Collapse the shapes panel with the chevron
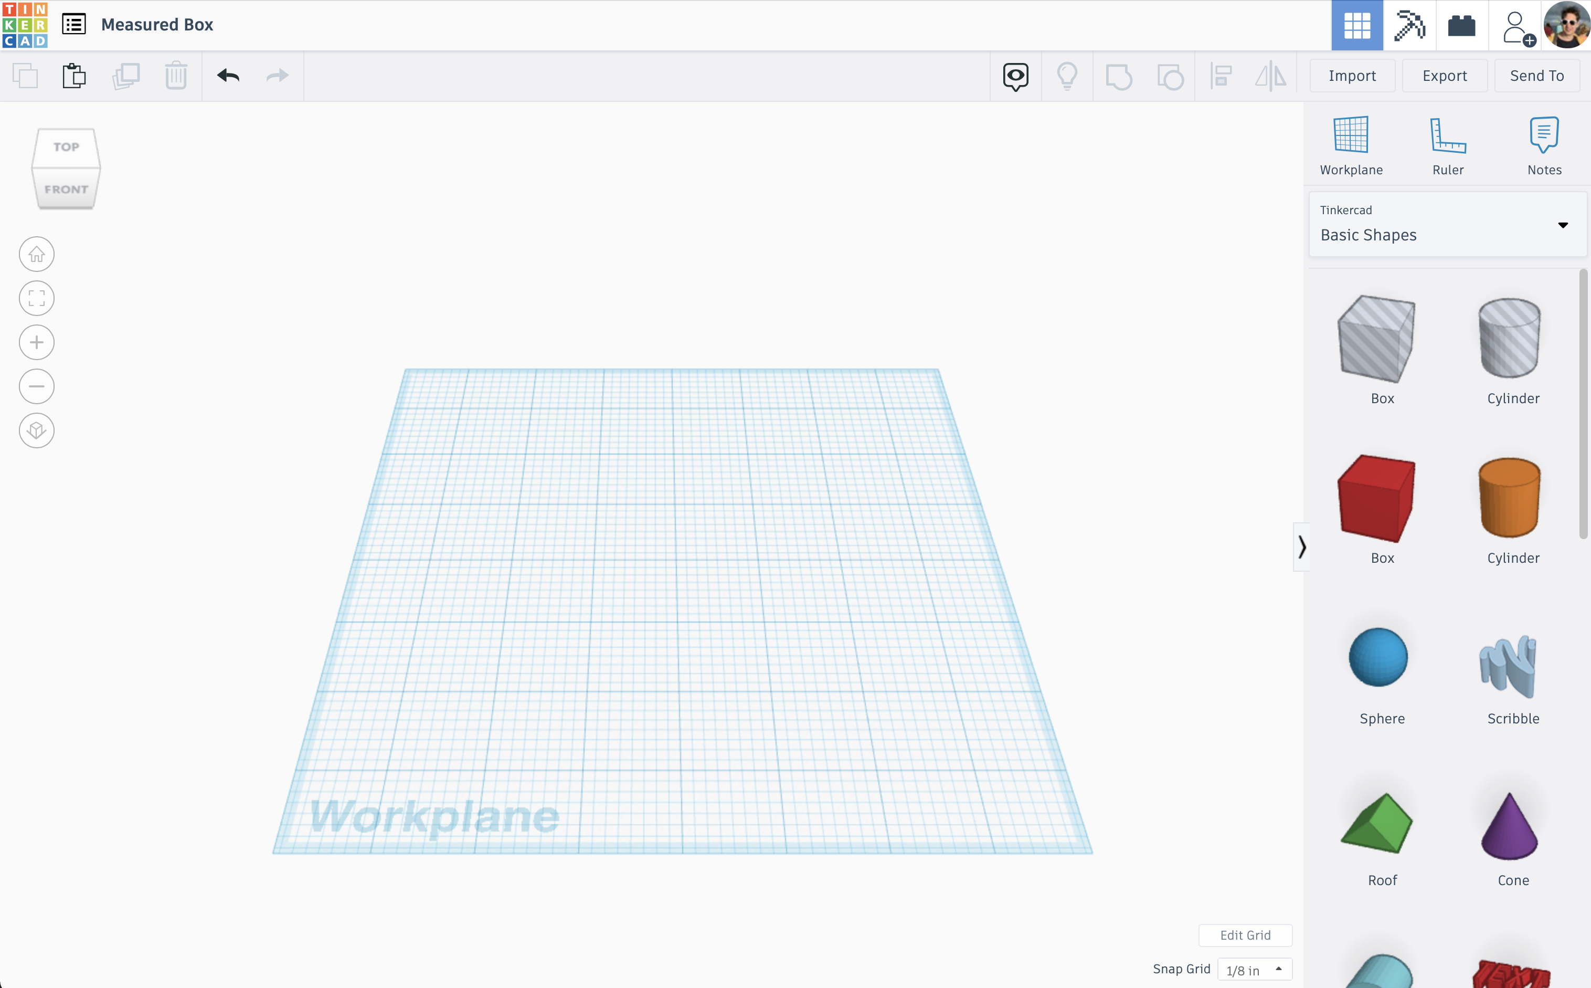 click(x=1302, y=547)
